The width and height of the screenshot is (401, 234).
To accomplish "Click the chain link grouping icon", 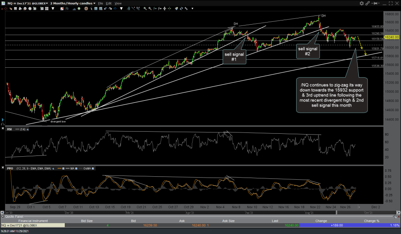I will (368, 3).
